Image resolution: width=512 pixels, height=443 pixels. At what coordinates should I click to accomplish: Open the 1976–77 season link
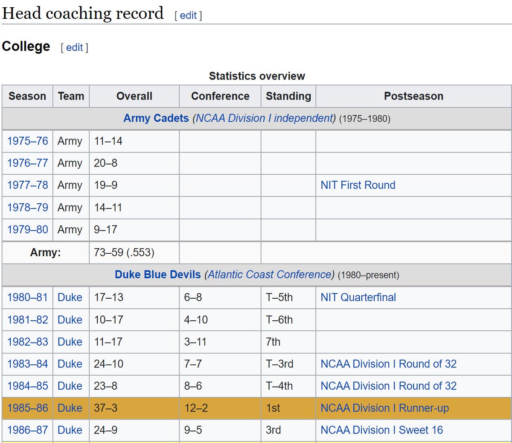28,163
